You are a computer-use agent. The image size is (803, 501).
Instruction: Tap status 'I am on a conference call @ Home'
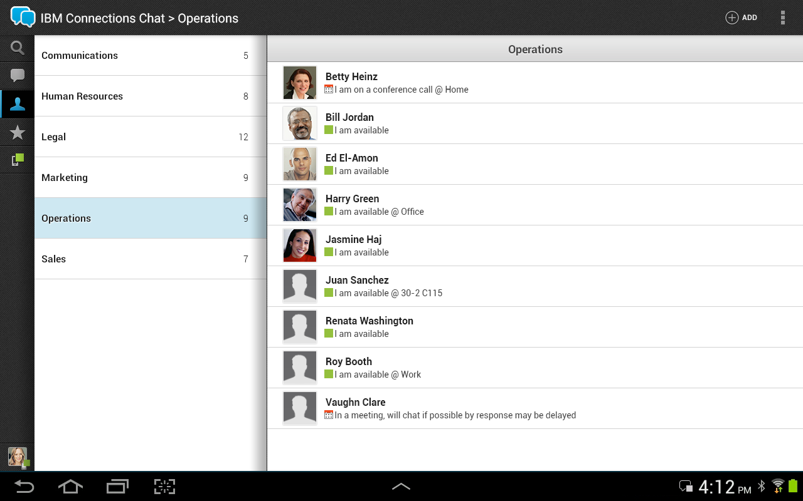click(x=401, y=90)
